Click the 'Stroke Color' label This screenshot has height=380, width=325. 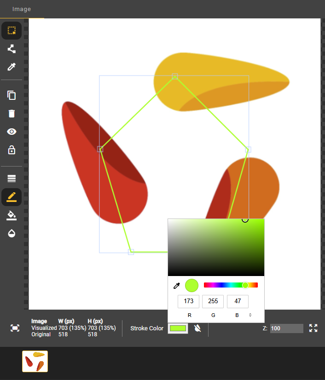(147, 328)
